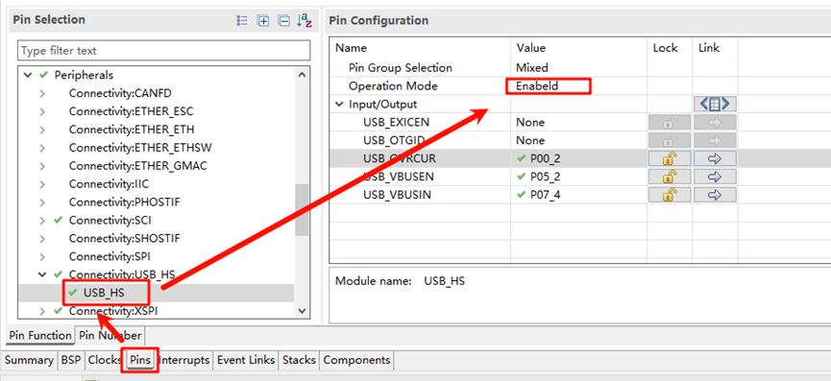Switch to the Pins tab
The image size is (831, 381).
coord(140,360)
